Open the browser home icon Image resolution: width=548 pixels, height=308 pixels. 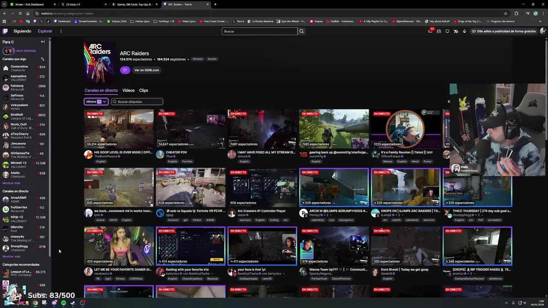click(28, 13)
